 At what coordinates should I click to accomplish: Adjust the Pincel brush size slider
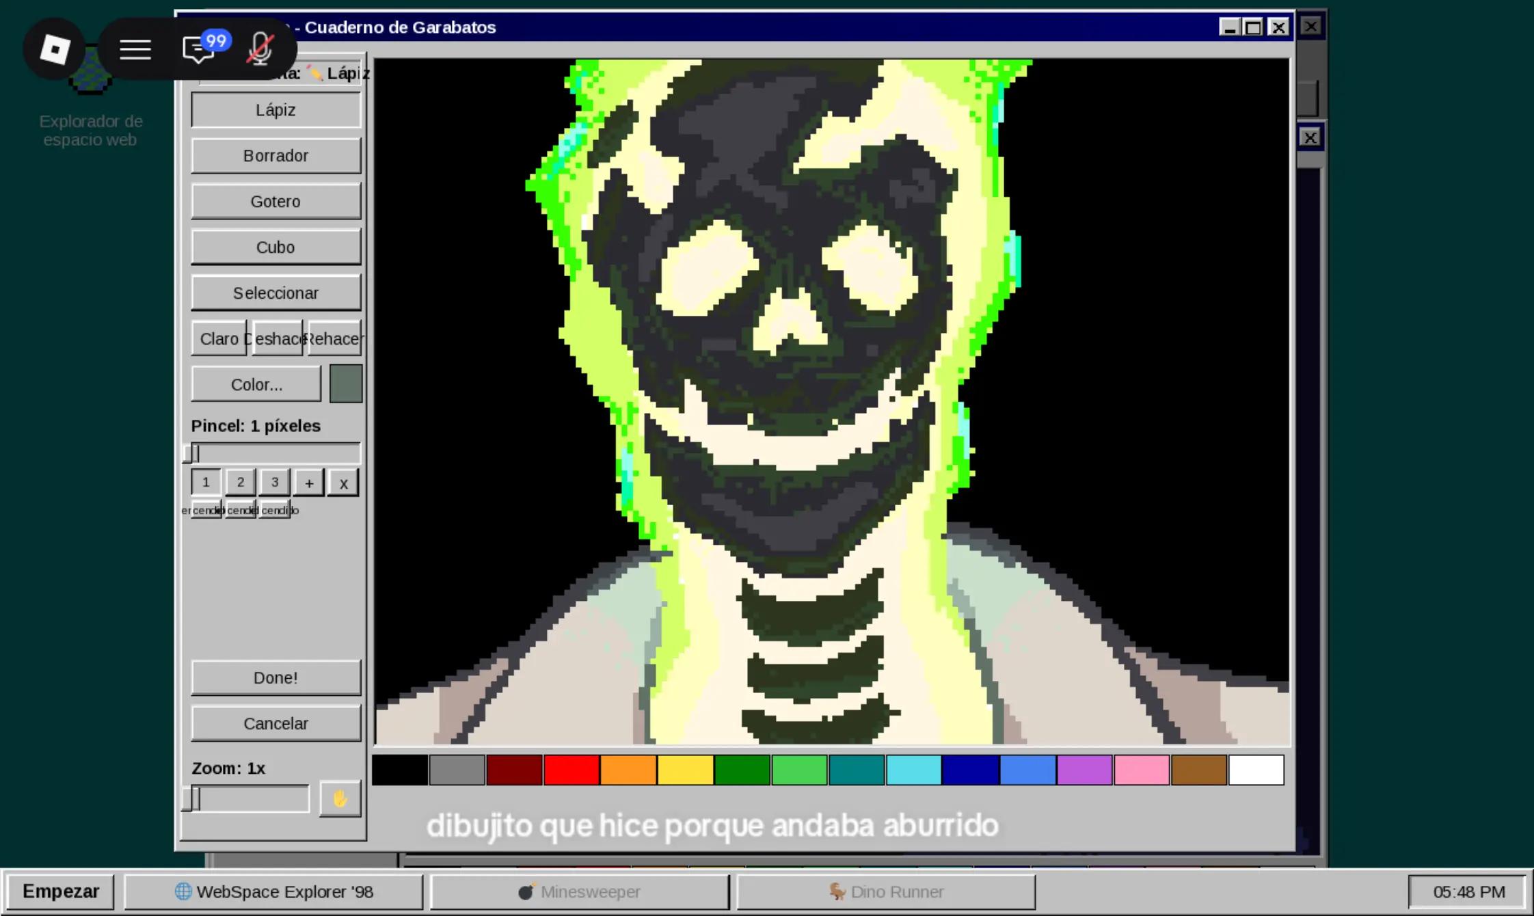(x=275, y=453)
